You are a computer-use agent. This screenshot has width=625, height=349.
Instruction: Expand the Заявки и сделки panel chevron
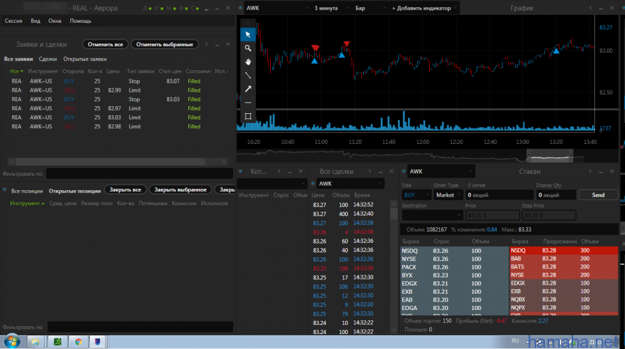tap(206, 44)
